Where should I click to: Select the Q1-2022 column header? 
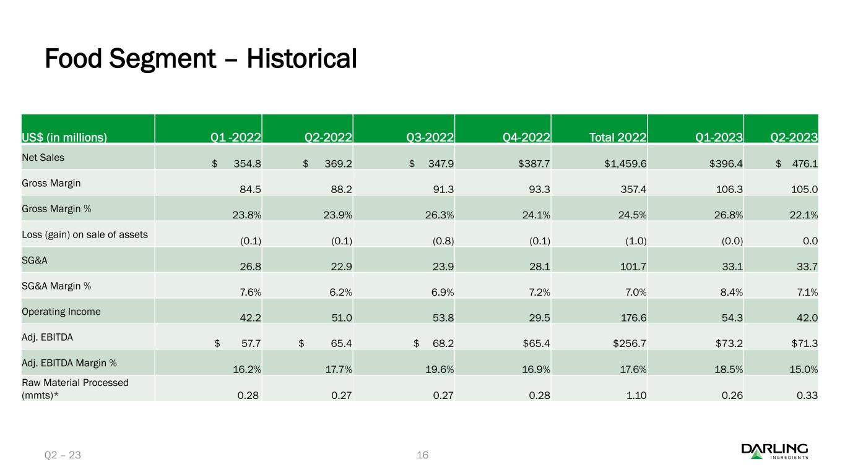point(236,137)
